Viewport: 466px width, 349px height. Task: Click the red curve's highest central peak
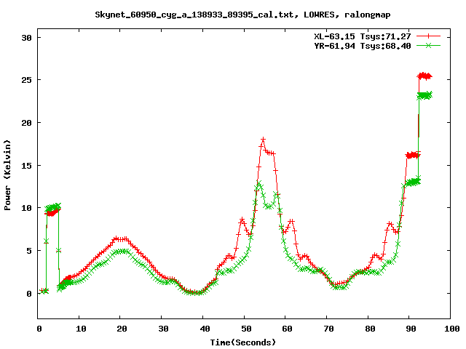coord(263,140)
